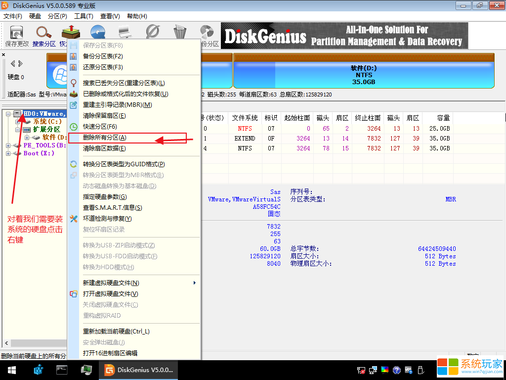This screenshot has height=380, width=506.
Task: Click the next disk right arrow
Action: pos(20,63)
